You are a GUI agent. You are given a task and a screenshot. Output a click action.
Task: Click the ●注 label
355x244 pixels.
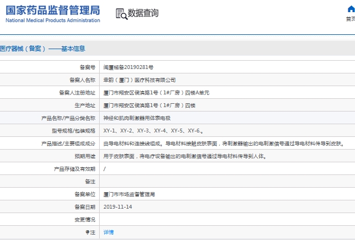pos(90,232)
